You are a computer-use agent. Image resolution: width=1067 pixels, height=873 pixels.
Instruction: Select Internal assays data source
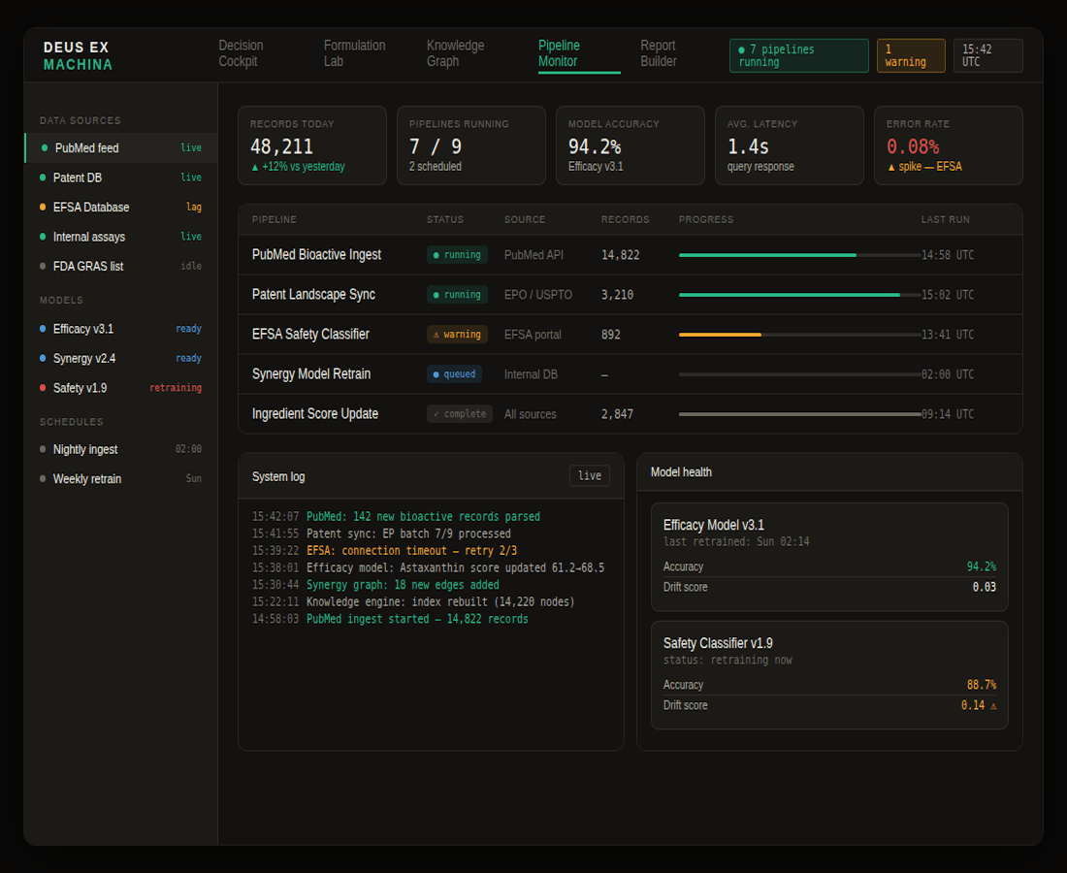pyautogui.click(x=121, y=237)
